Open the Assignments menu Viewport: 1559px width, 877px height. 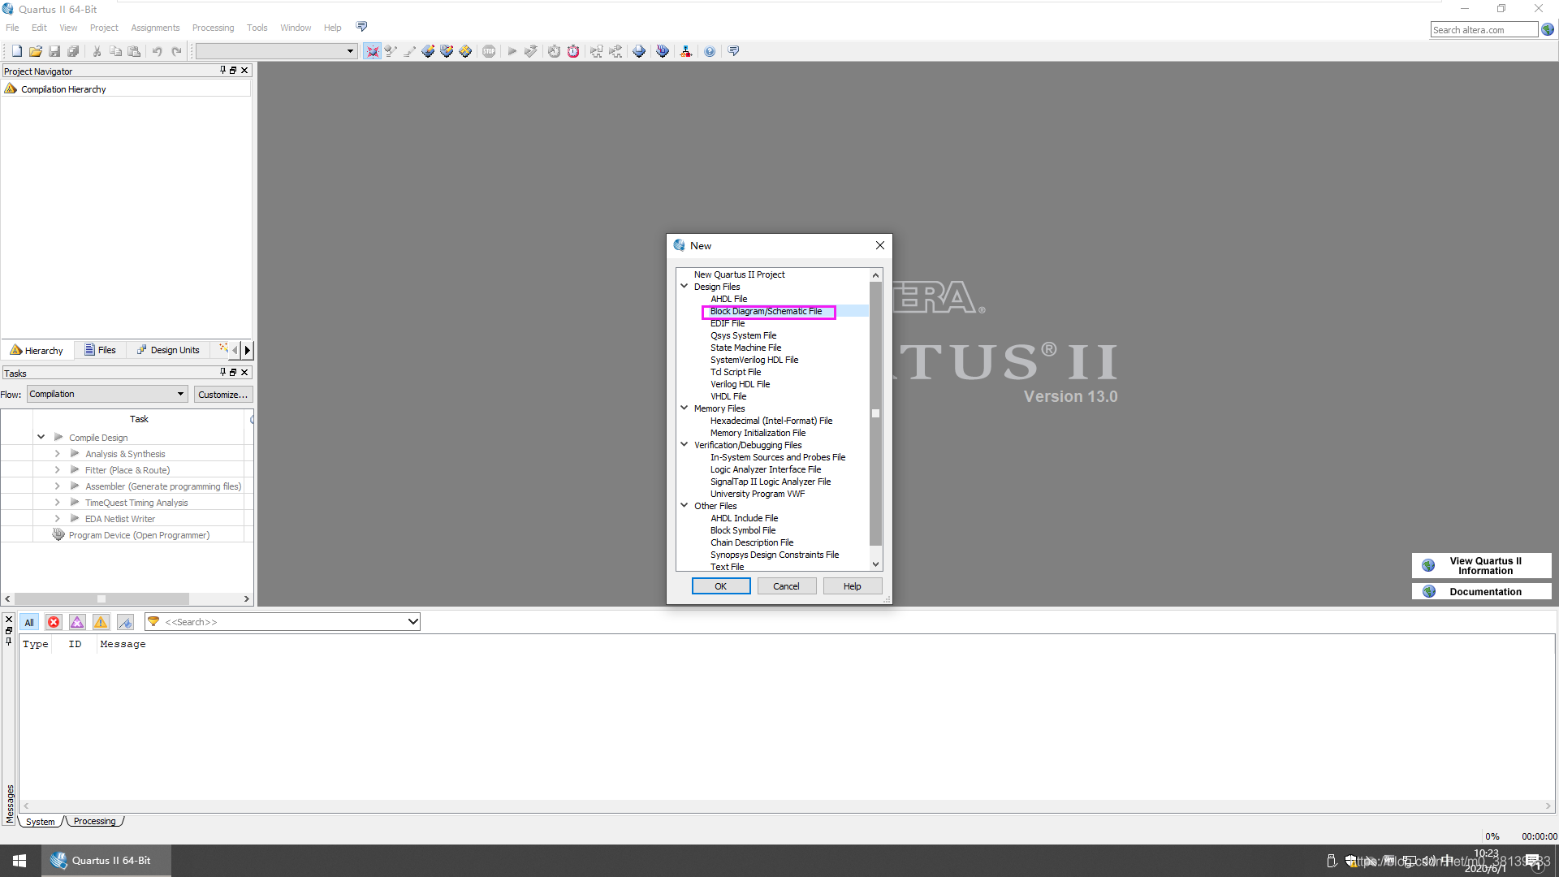[x=155, y=28]
